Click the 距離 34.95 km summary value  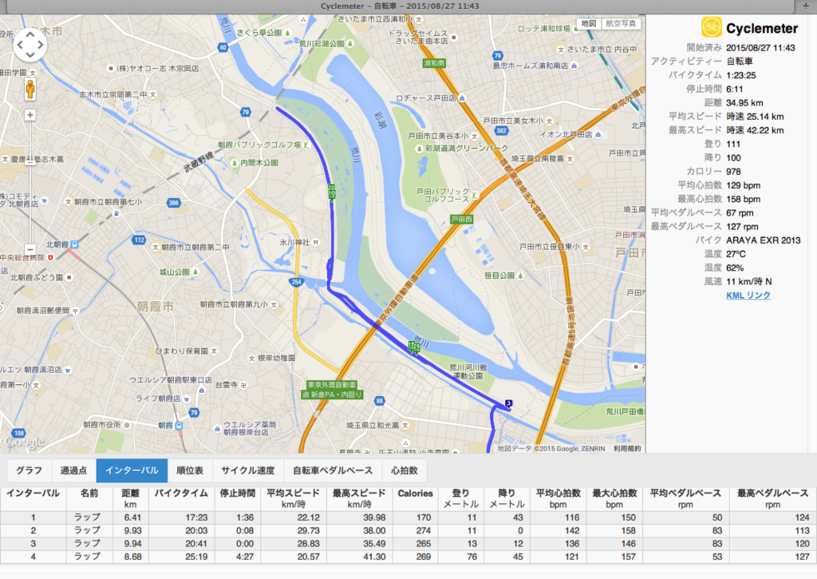pyautogui.click(x=745, y=103)
